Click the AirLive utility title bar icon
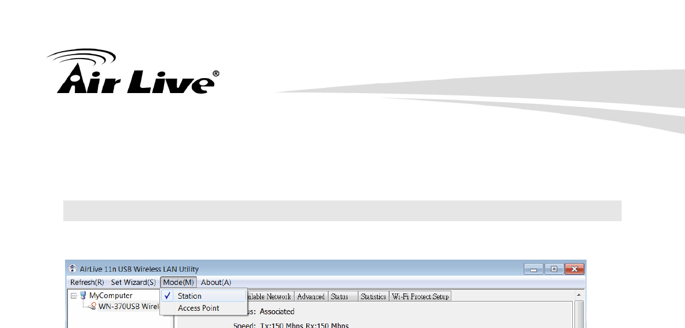685x328 pixels. pyautogui.click(x=73, y=269)
